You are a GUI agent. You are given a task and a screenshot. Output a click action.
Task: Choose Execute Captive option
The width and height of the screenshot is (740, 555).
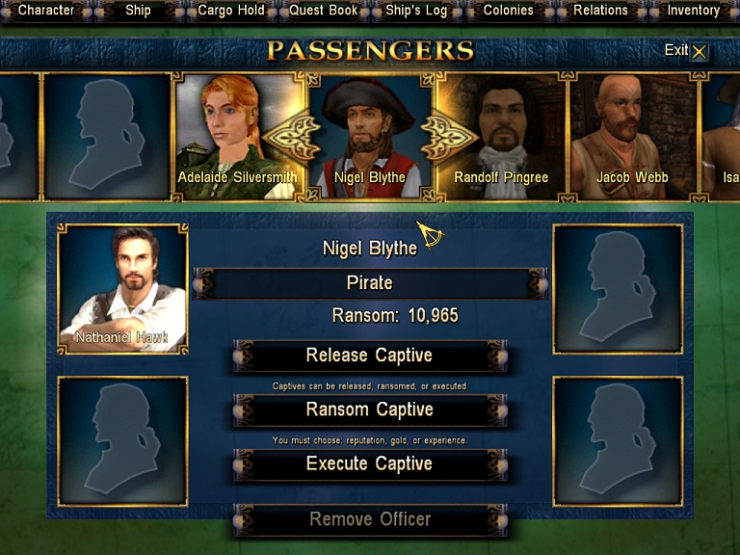click(370, 464)
